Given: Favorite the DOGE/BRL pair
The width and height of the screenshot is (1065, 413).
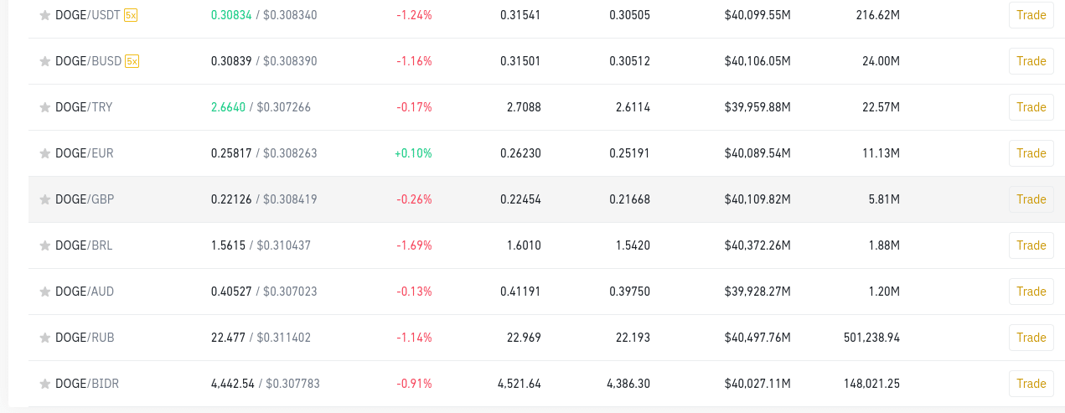Looking at the screenshot, I should [x=45, y=245].
